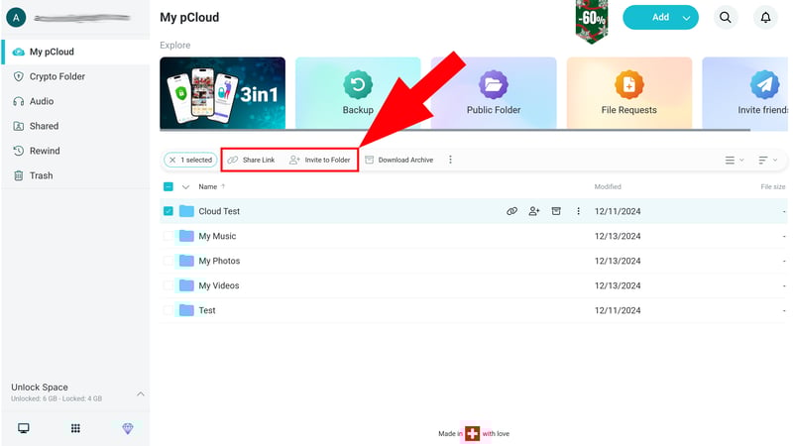This screenshot has width=793, height=446.
Task: Open the File Requests card
Action: (628, 93)
